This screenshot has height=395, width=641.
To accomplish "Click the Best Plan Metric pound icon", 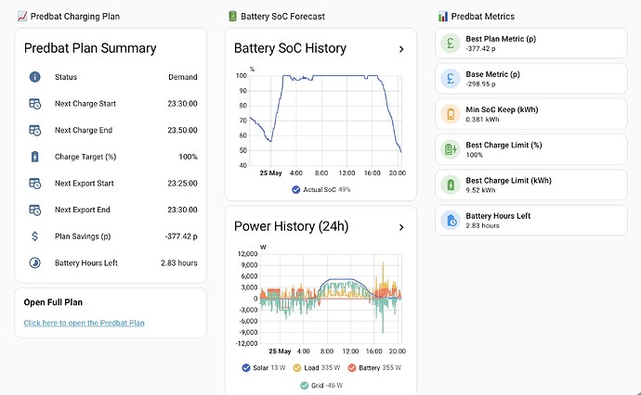I will (x=451, y=44).
